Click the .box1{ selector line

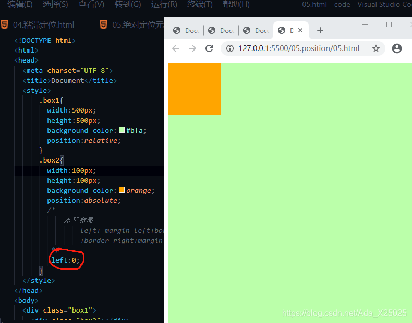click(x=51, y=100)
